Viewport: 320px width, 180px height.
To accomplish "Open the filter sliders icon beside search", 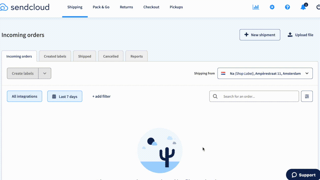I will [307, 96].
